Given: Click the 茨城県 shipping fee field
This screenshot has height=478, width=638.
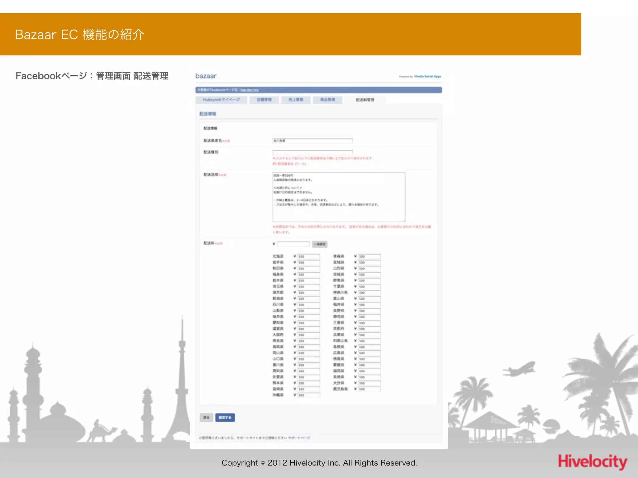Looking at the screenshot, I should (369, 274).
